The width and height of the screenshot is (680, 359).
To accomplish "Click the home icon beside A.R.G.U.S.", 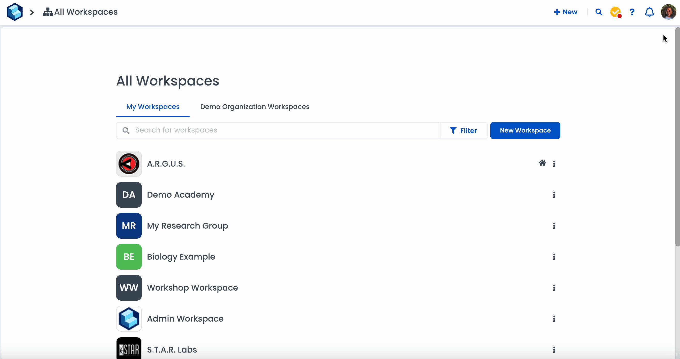I will [542, 163].
